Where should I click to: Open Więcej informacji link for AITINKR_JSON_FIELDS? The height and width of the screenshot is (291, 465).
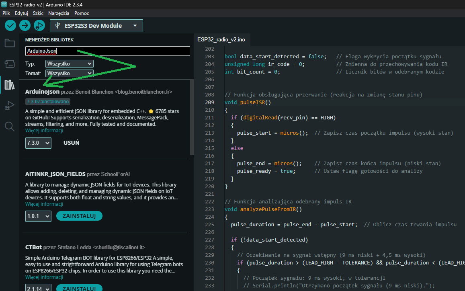[x=44, y=204]
